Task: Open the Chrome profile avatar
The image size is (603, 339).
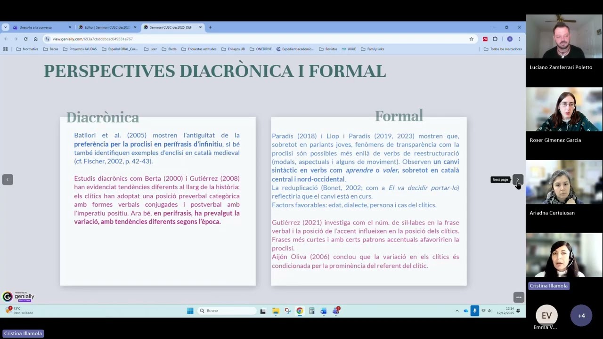Action: pos(509,39)
